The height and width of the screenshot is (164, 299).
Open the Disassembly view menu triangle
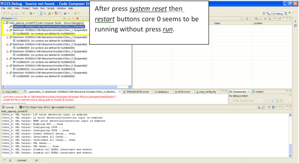pos(290,95)
